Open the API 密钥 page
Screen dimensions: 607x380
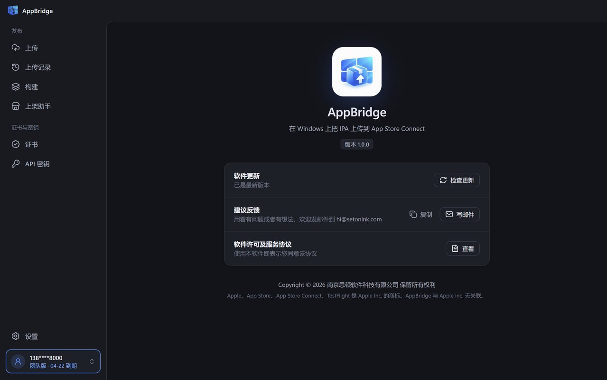[53, 164]
